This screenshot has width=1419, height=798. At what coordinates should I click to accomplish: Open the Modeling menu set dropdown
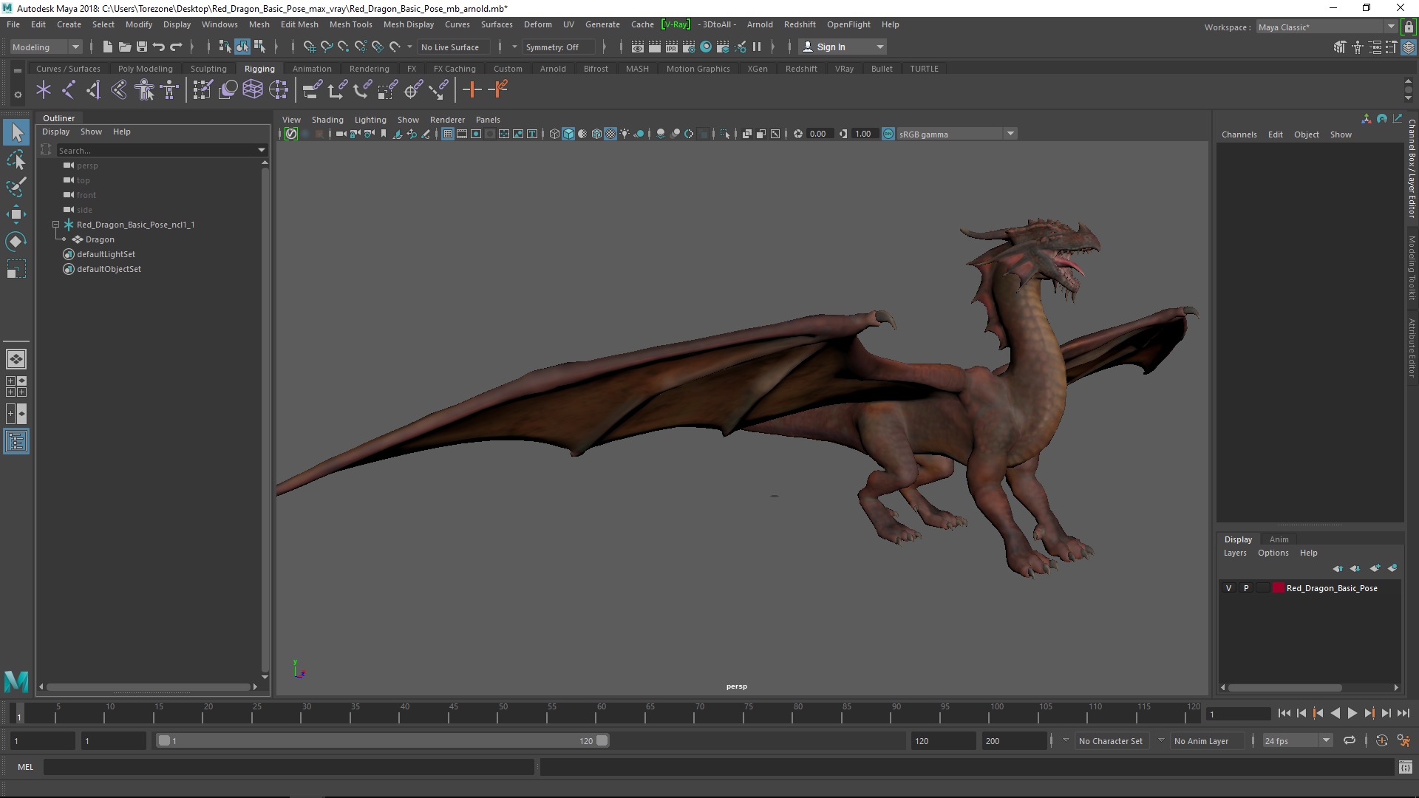coord(46,47)
